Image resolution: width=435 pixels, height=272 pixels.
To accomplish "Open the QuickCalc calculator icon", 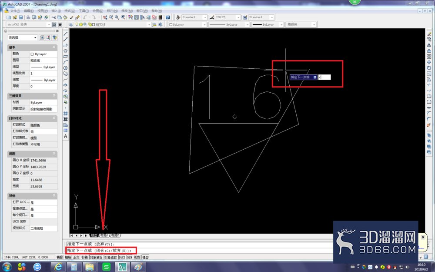I will point(160,17).
